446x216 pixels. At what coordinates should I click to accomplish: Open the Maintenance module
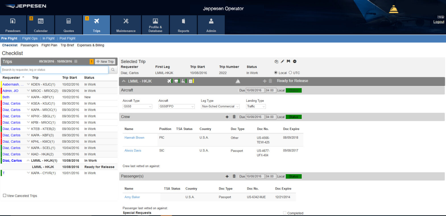pyautogui.click(x=126, y=25)
